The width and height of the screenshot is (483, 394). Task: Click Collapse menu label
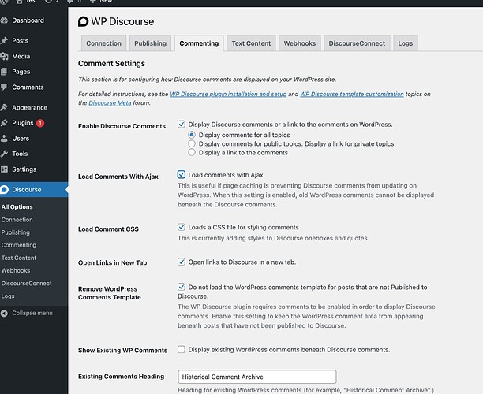click(x=32, y=313)
